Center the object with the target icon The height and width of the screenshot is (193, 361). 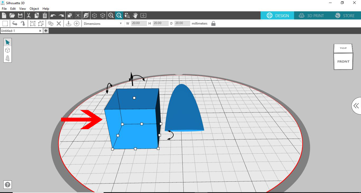pyautogui.click(x=77, y=23)
